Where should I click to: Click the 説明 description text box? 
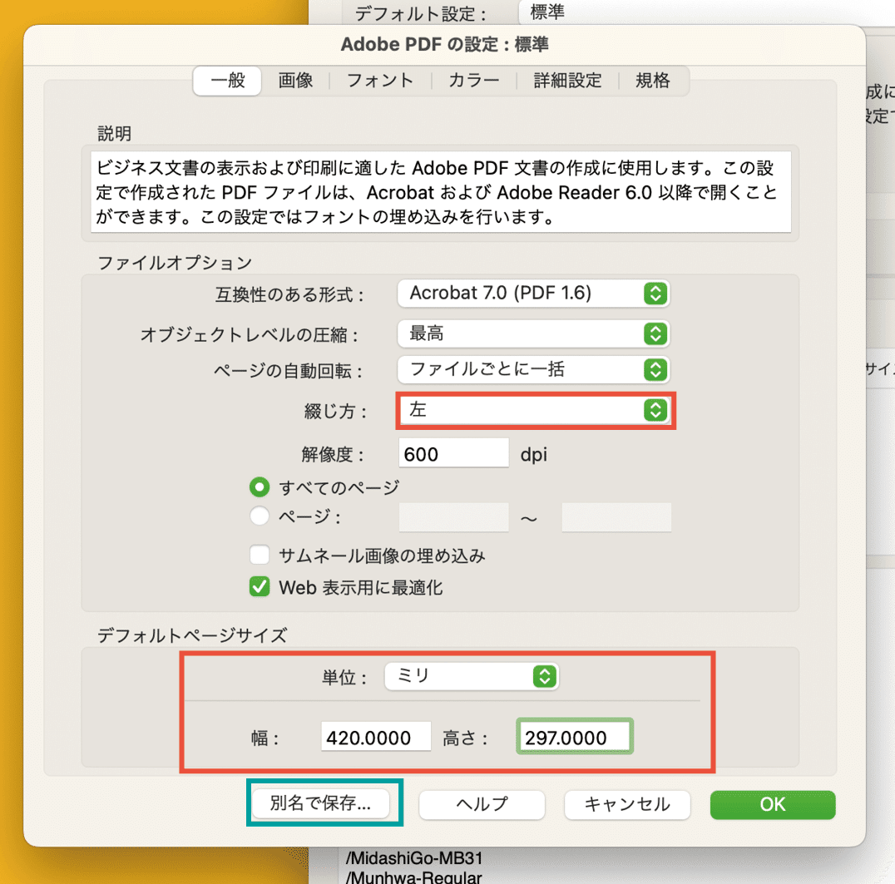(441, 192)
